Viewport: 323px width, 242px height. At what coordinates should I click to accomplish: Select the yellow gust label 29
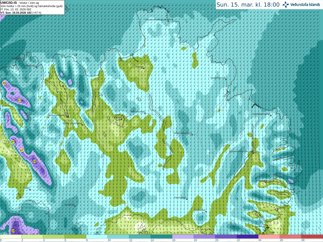tap(35, 161)
